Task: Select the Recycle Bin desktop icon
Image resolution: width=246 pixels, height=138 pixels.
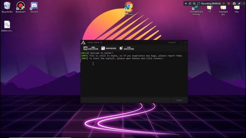Action: 7,7
